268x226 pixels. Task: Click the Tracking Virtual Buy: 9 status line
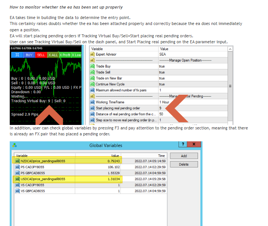click(x=38, y=101)
